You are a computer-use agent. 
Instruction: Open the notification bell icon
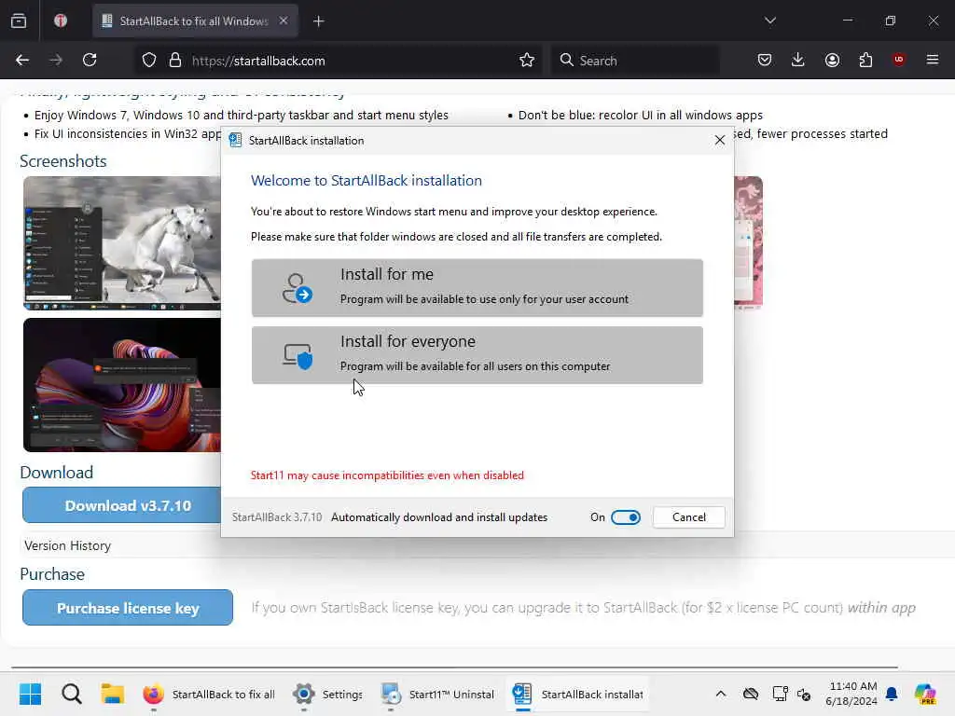[x=892, y=694]
